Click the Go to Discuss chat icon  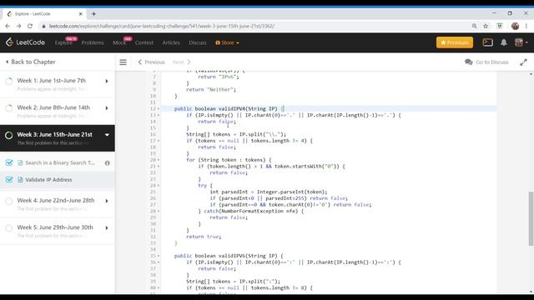coord(469,62)
